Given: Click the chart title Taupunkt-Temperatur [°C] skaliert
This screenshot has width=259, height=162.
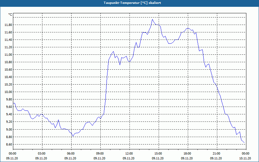Looking at the screenshot, I should tap(132, 3).
